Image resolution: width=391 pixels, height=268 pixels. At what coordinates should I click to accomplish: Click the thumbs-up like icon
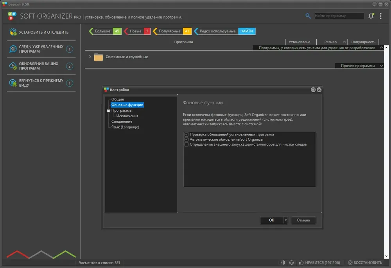pyautogui.click(x=301, y=263)
